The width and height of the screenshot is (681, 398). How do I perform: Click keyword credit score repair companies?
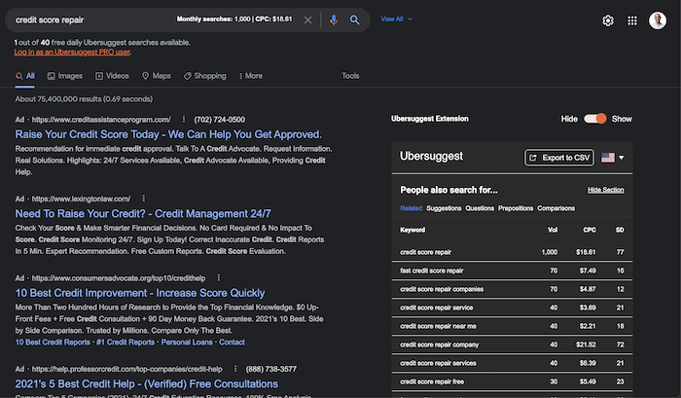point(442,289)
